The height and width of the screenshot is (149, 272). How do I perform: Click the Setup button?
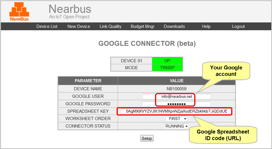pyautogui.click(x=147, y=138)
